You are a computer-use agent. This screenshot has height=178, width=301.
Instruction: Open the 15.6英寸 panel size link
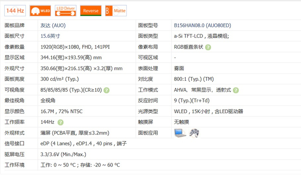coord(50,36)
